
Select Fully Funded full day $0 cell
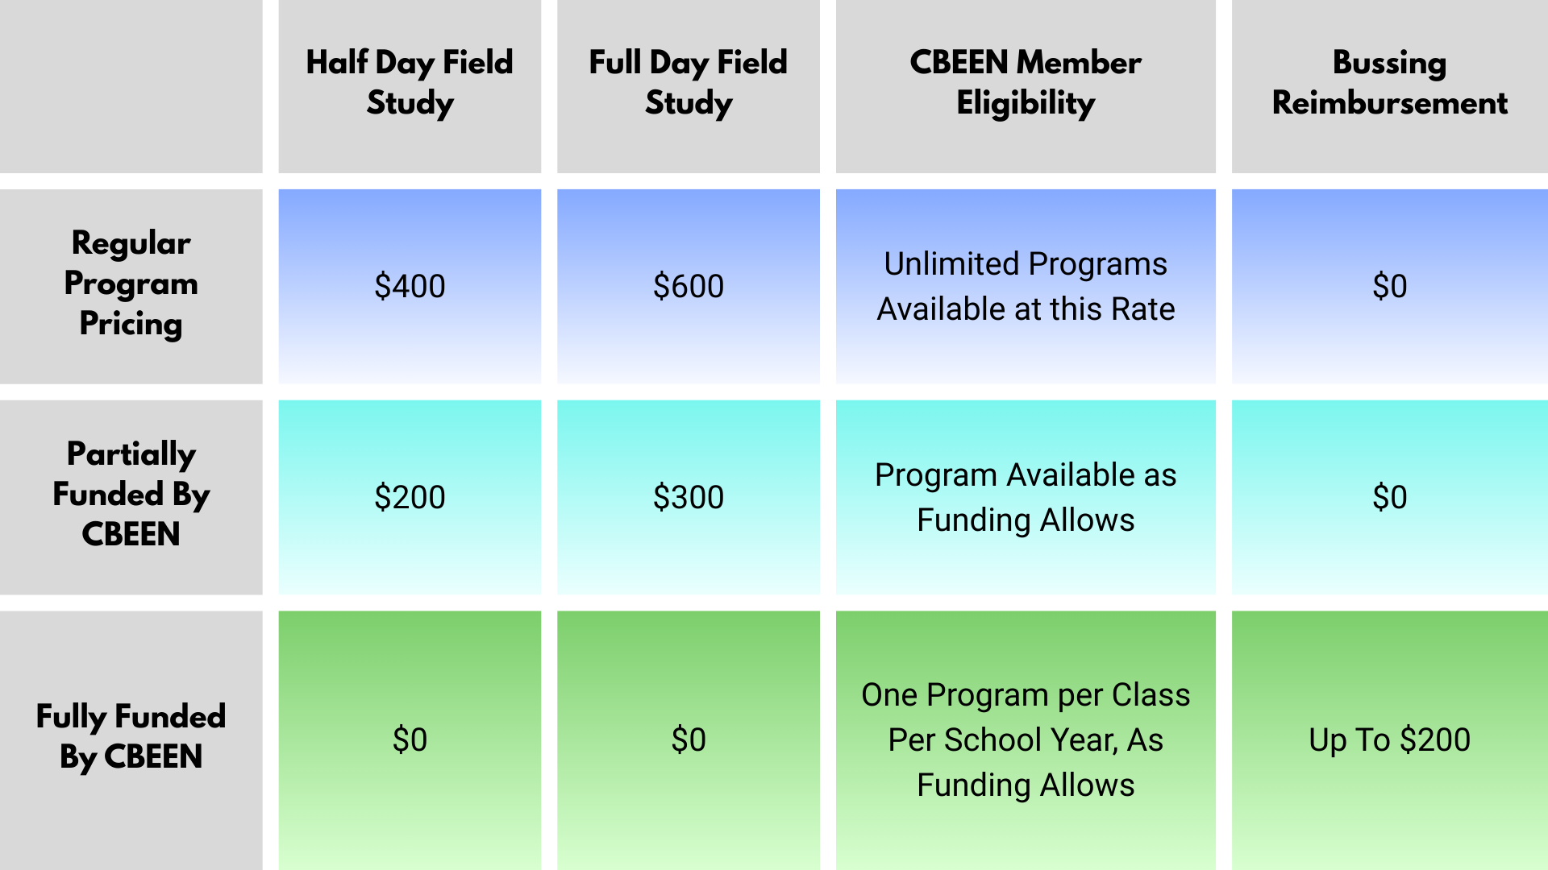pyautogui.click(x=688, y=739)
